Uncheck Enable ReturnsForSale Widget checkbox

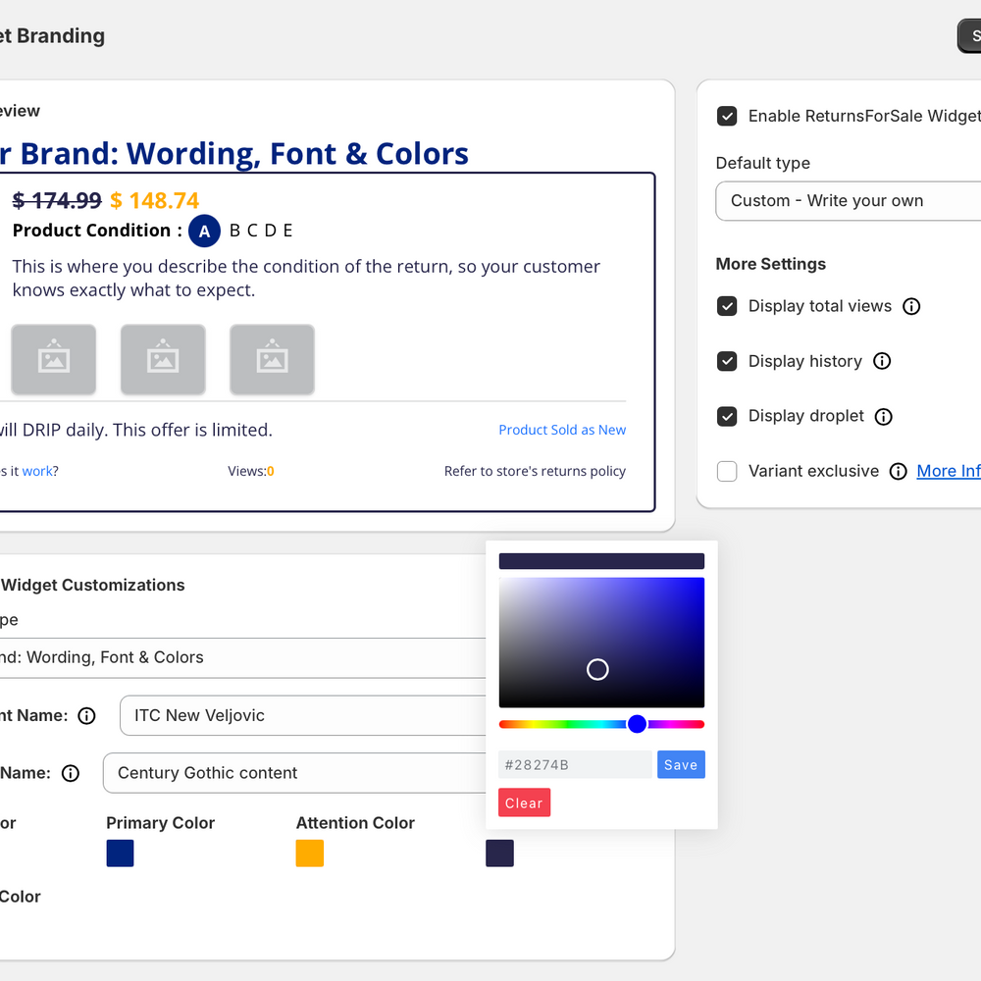tap(726, 116)
